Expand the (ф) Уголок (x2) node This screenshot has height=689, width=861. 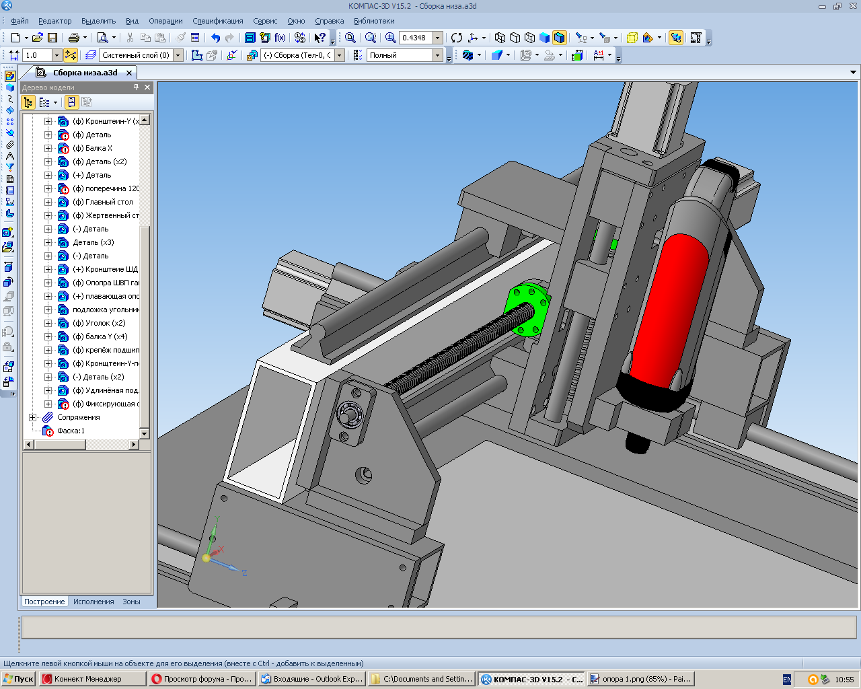click(x=48, y=323)
